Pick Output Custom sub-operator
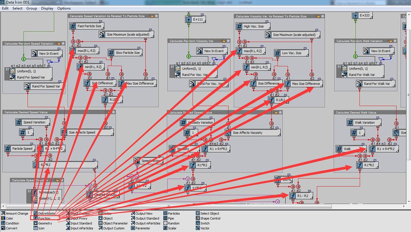This screenshot has width=411, height=232. 112,228
